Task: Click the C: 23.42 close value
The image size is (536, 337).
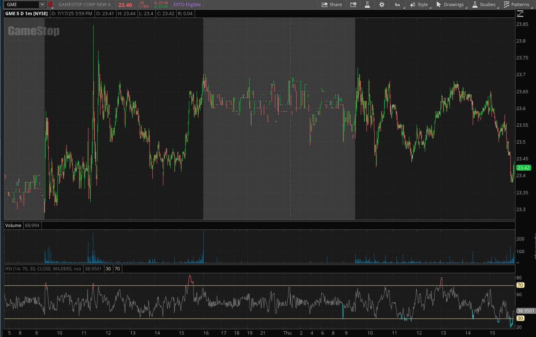Action: [x=166, y=13]
